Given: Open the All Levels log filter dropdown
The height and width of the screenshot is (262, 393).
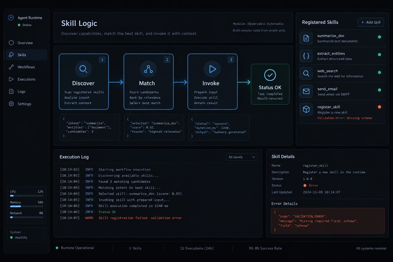Looking at the screenshot, I should pyautogui.click(x=242, y=157).
